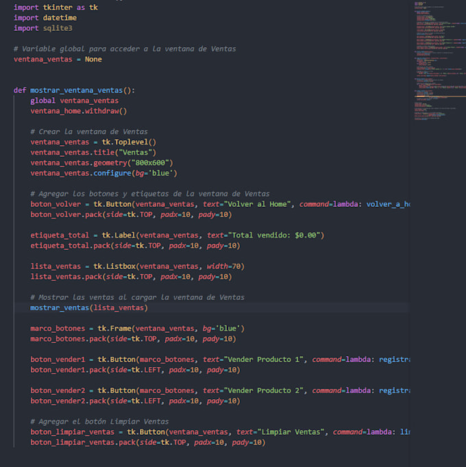Click the comment 'Variable global para acceder'

pos(125,49)
